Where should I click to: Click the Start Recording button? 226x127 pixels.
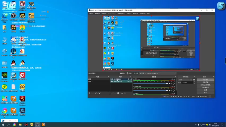[205, 82]
